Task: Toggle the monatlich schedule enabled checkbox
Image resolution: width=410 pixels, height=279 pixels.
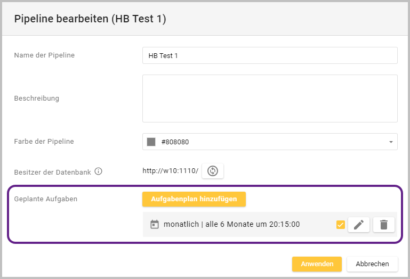Action: click(x=341, y=225)
